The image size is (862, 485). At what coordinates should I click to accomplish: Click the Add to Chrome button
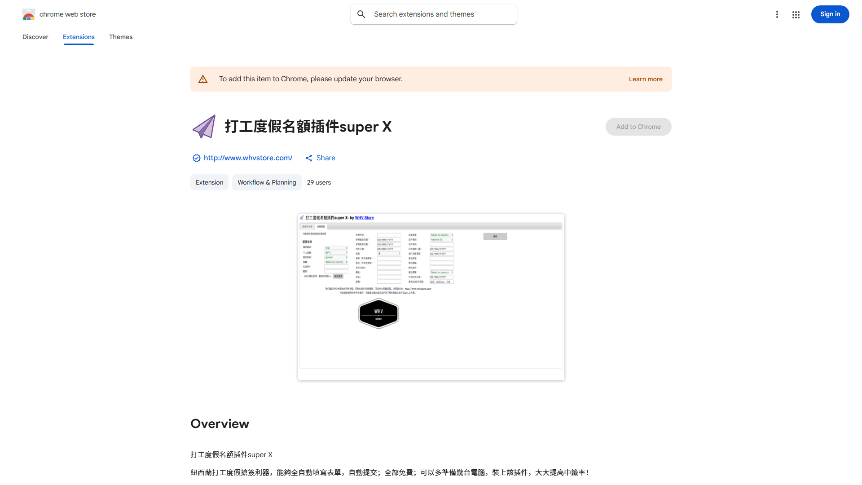click(x=638, y=127)
